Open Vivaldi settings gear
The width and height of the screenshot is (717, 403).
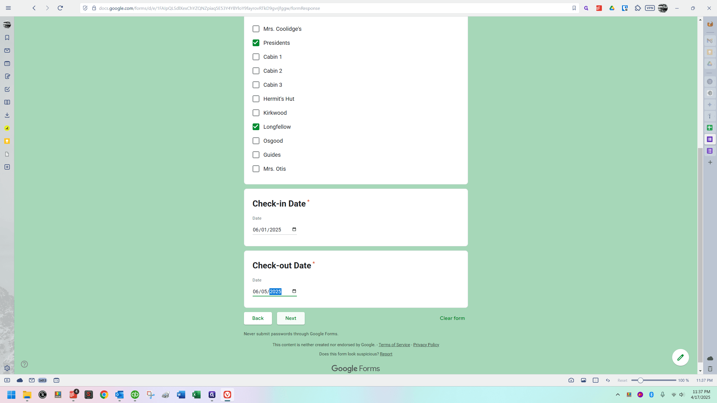7,368
